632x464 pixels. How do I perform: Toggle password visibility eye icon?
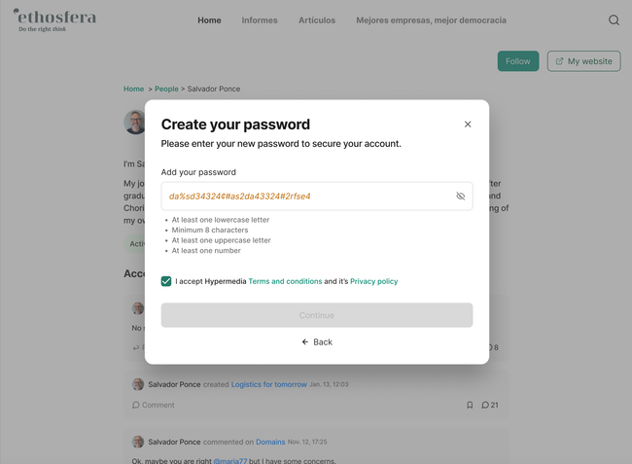pos(461,196)
